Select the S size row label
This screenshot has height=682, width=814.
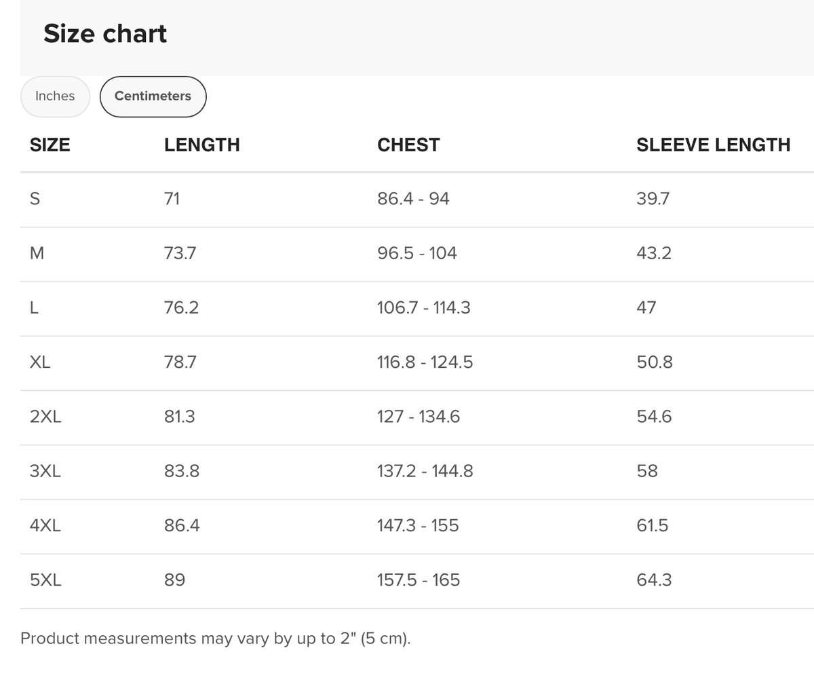pyautogui.click(x=35, y=199)
